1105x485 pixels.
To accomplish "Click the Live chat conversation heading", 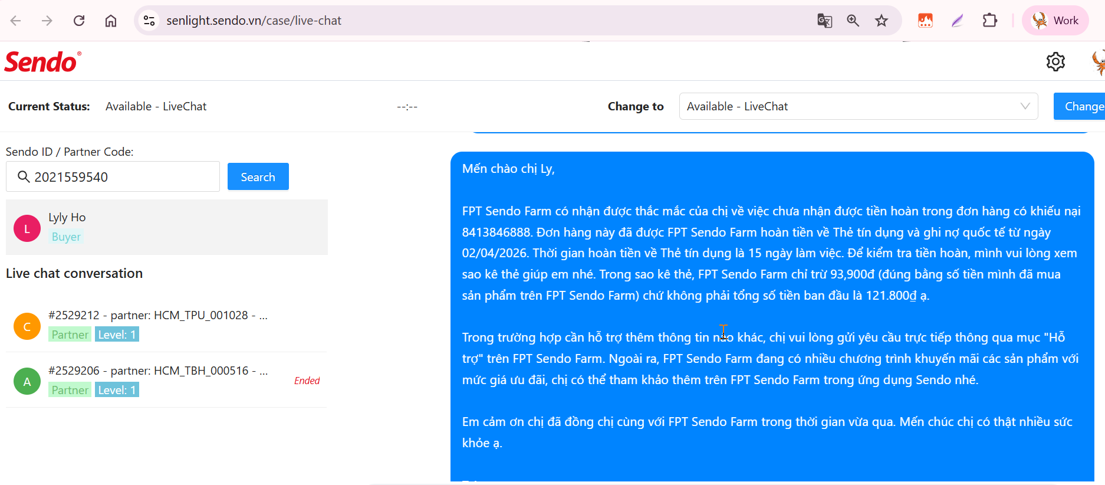I will click(x=74, y=273).
